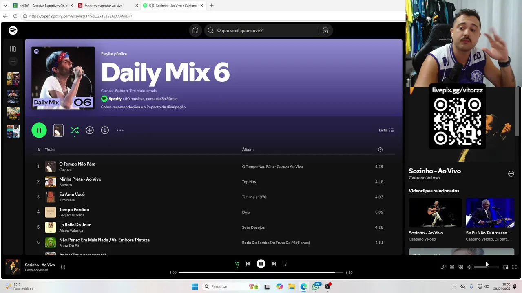The image size is (522, 293).
Task: Open the Browse icon in search bar
Action: click(325, 31)
